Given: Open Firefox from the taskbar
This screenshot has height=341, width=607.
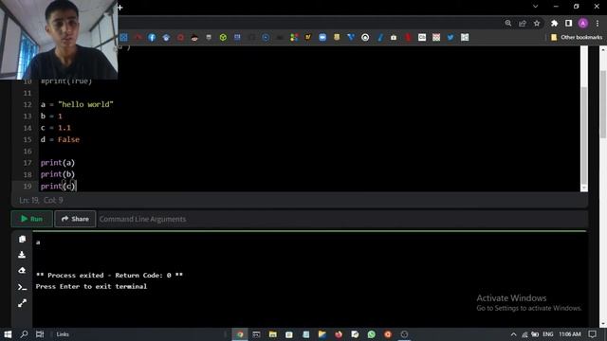Looking at the screenshot, I should [339, 334].
